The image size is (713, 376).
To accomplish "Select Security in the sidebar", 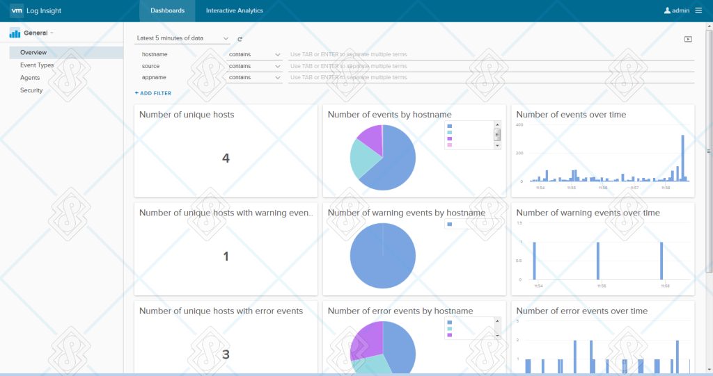I will point(31,90).
